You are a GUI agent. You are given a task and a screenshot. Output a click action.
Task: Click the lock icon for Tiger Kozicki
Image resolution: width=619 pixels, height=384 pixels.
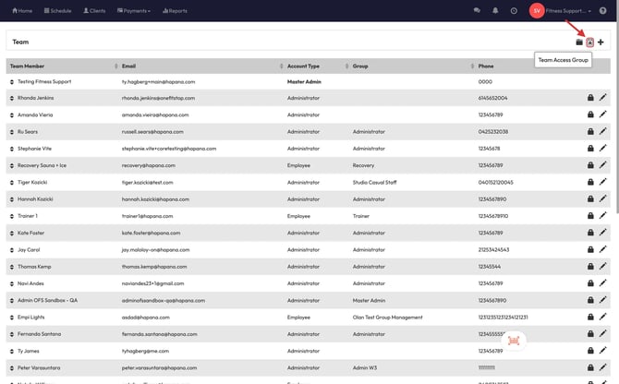click(590, 182)
